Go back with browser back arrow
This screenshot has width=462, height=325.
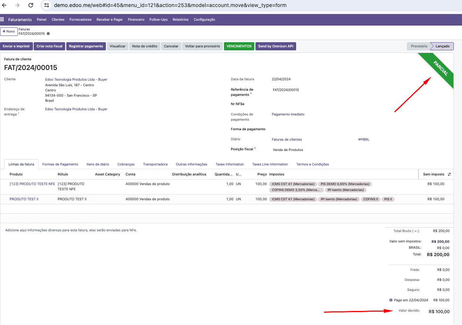4,5
